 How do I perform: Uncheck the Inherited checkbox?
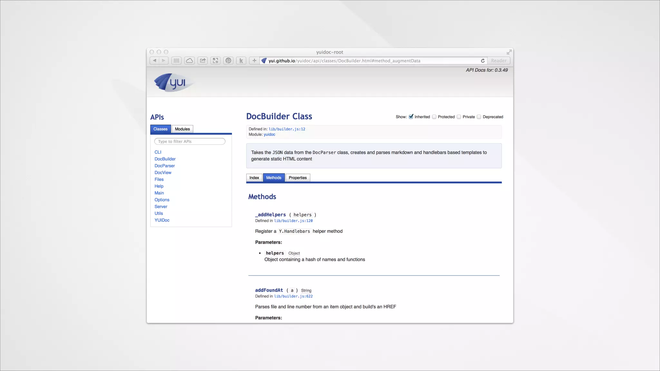click(x=411, y=117)
